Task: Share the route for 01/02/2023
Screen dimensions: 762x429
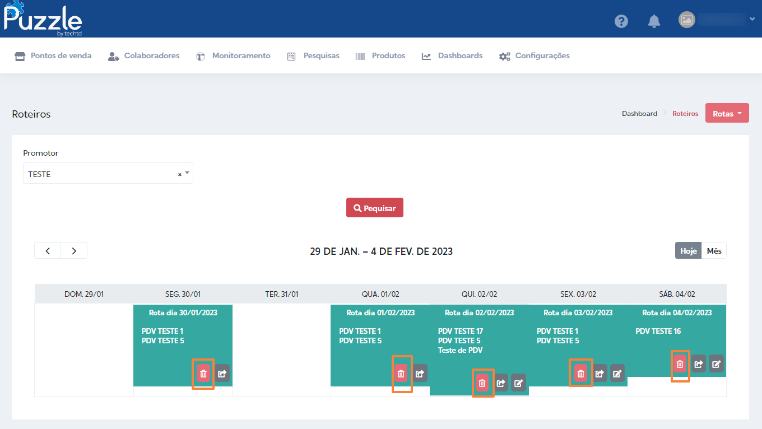Action: (x=420, y=374)
